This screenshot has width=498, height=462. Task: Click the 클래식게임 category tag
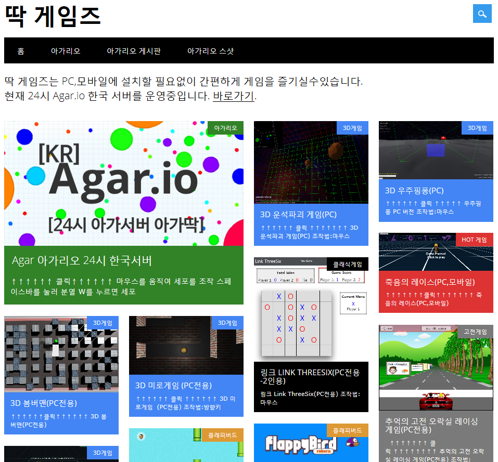tap(347, 264)
